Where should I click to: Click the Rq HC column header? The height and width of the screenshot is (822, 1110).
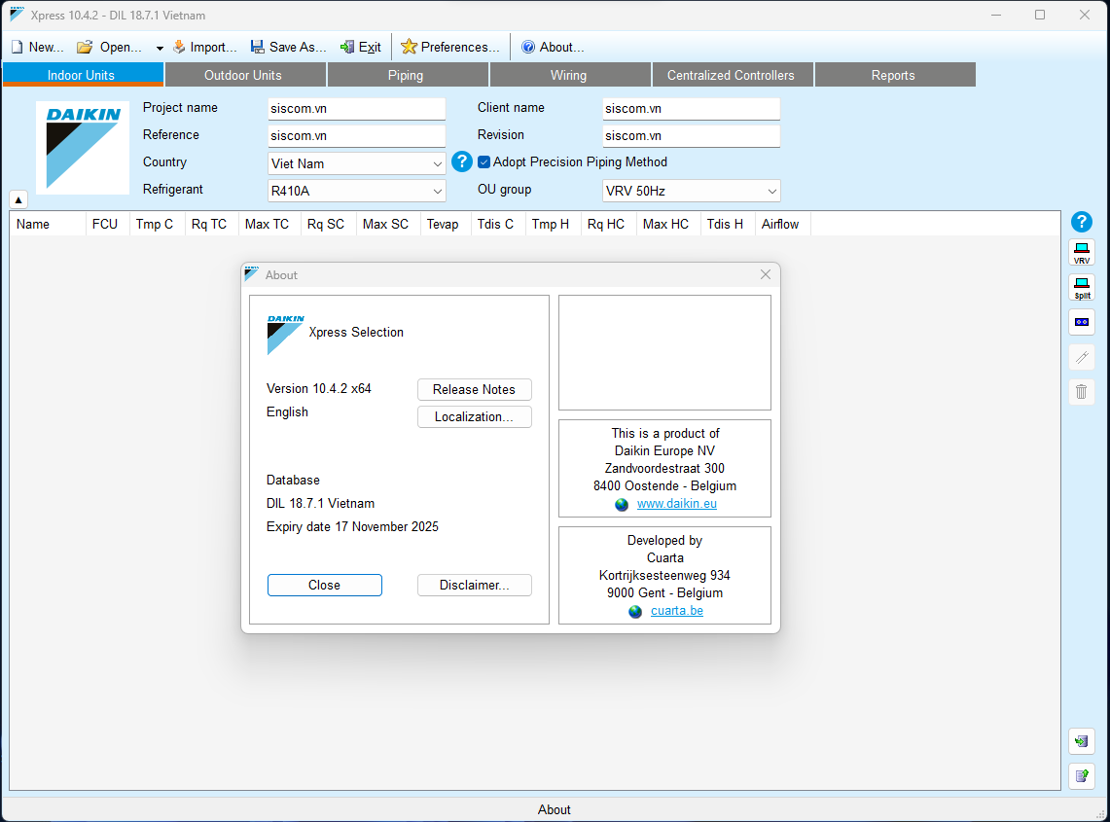609,224
